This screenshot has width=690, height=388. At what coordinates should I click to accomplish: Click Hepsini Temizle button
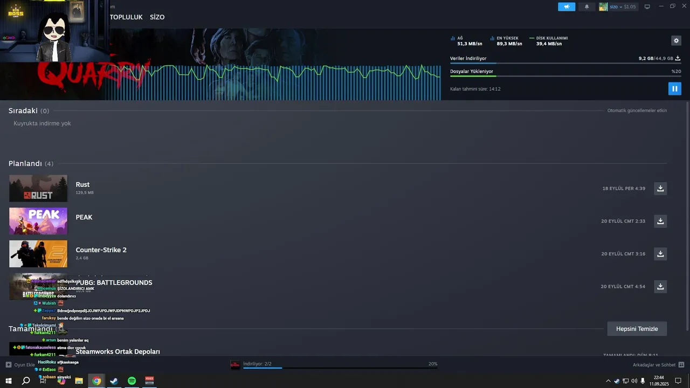pyautogui.click(x=637, y=329)
